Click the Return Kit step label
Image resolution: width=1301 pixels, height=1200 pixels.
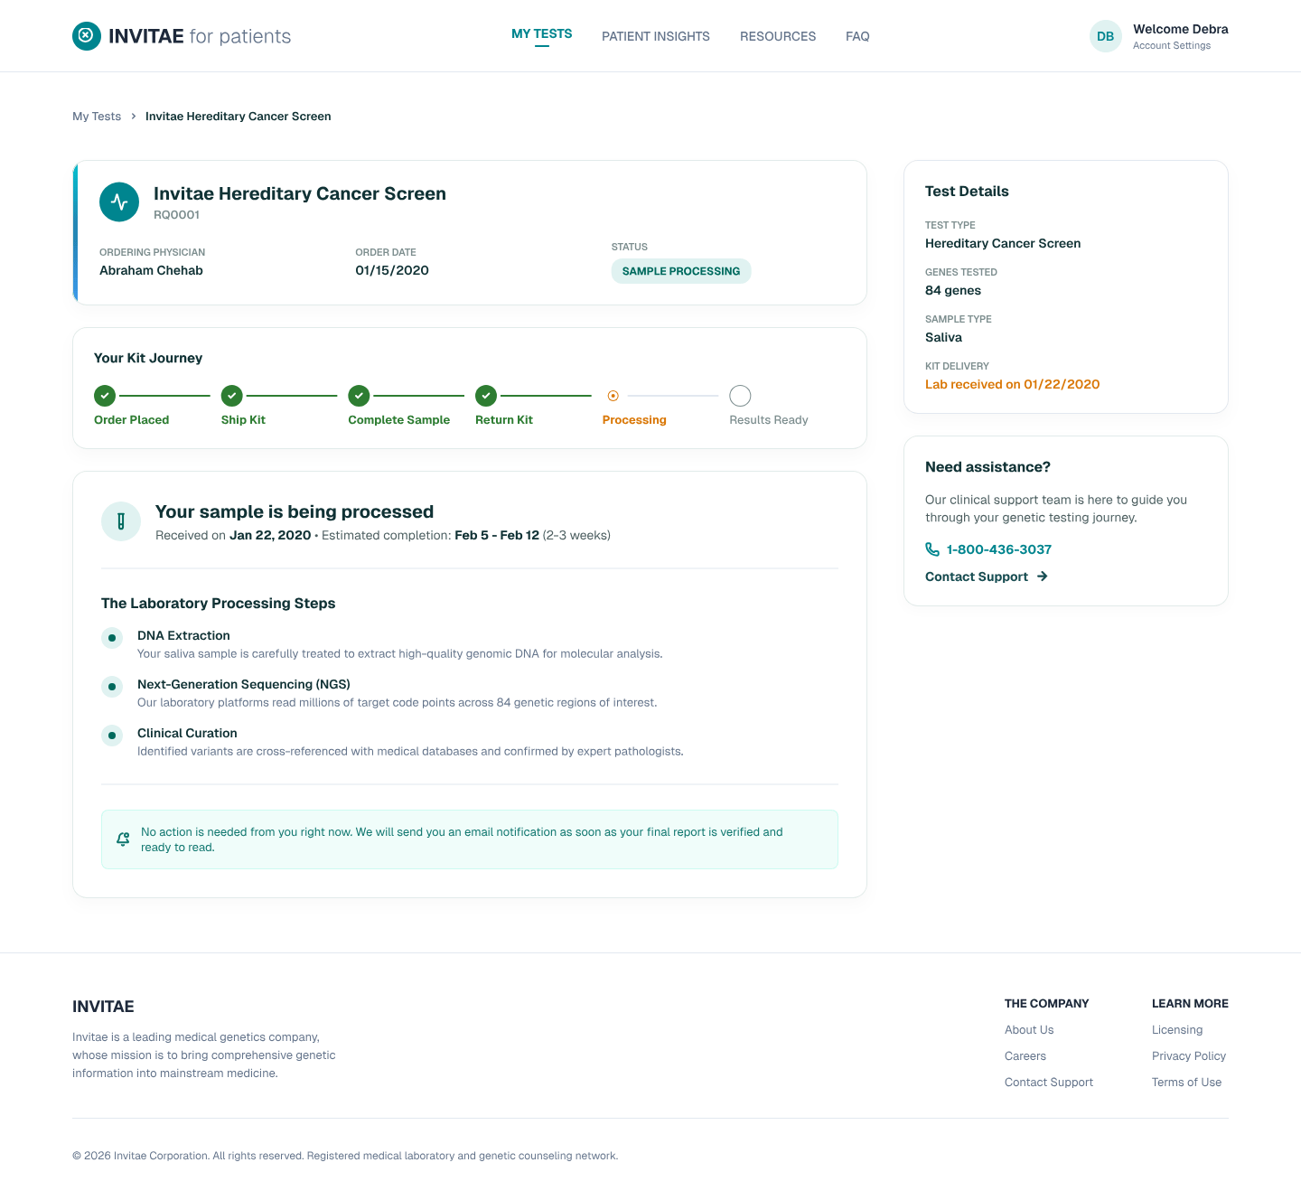[x=504, y=420]
